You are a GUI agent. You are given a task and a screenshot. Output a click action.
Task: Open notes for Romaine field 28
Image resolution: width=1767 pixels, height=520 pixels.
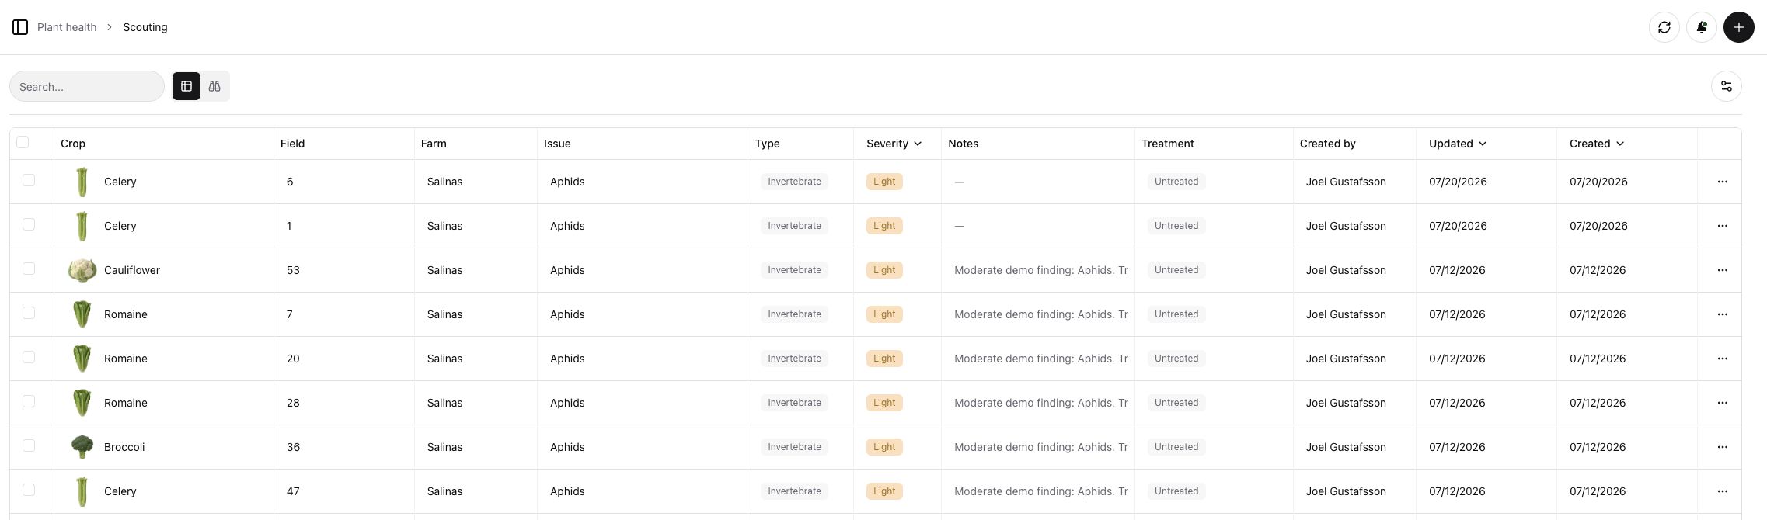click(1040, 403)
